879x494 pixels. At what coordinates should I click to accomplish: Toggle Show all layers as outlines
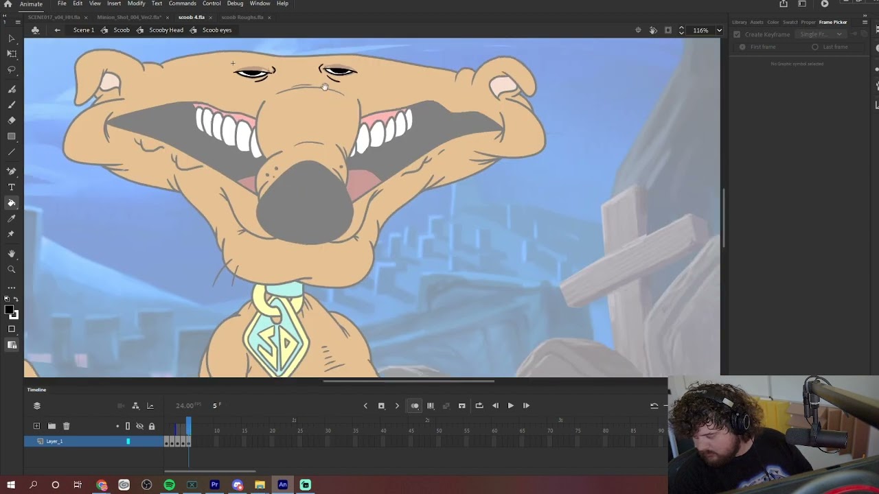click(128, 426)
